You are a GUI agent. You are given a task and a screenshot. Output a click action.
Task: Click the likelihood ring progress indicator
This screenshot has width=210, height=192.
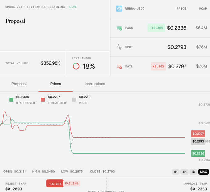point(76,66)
